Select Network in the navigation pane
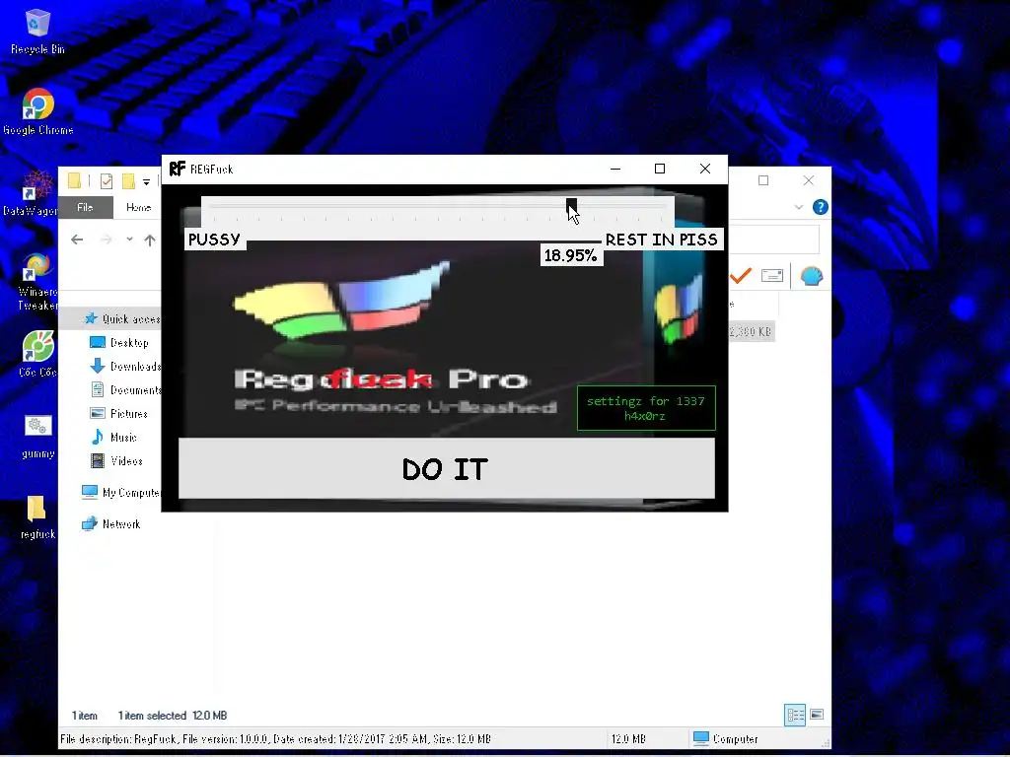The height and width of the screenshot is (757, 1010). click(x=110, y=524)
